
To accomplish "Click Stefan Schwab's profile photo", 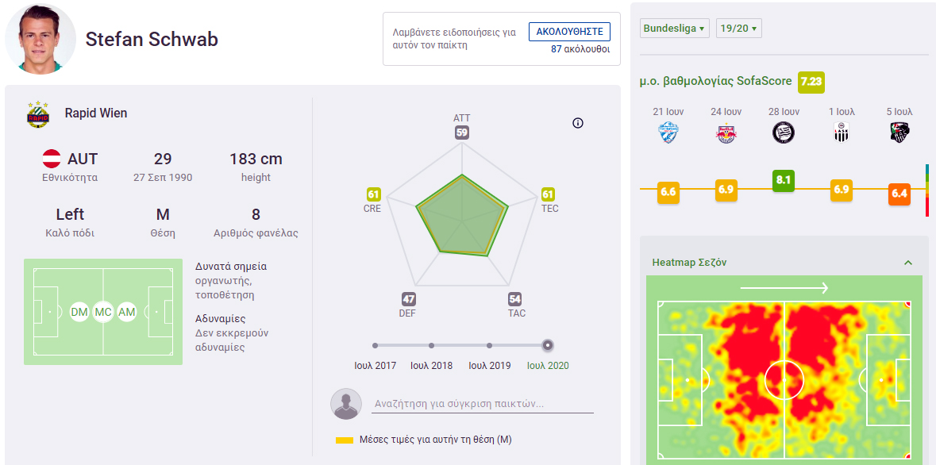I will (x=40, y=40).
